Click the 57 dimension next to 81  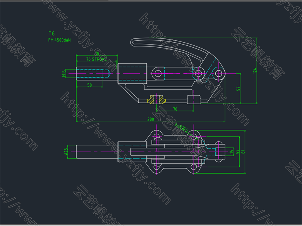point(238,152)
